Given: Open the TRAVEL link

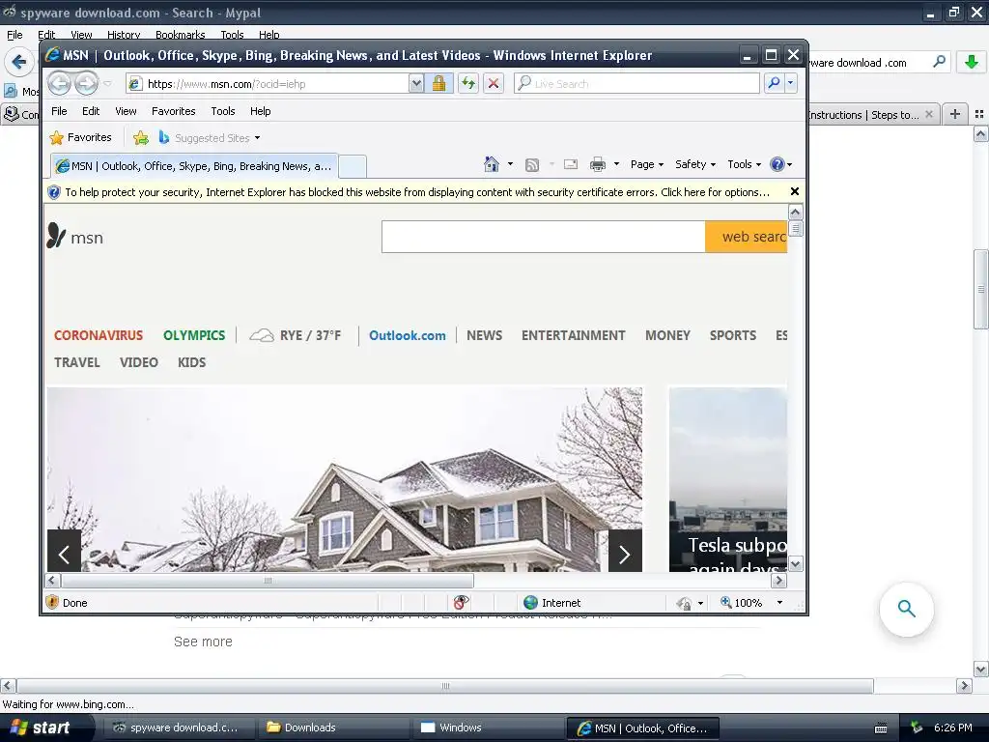Looking at the screenshot, I should coord(77,363).
